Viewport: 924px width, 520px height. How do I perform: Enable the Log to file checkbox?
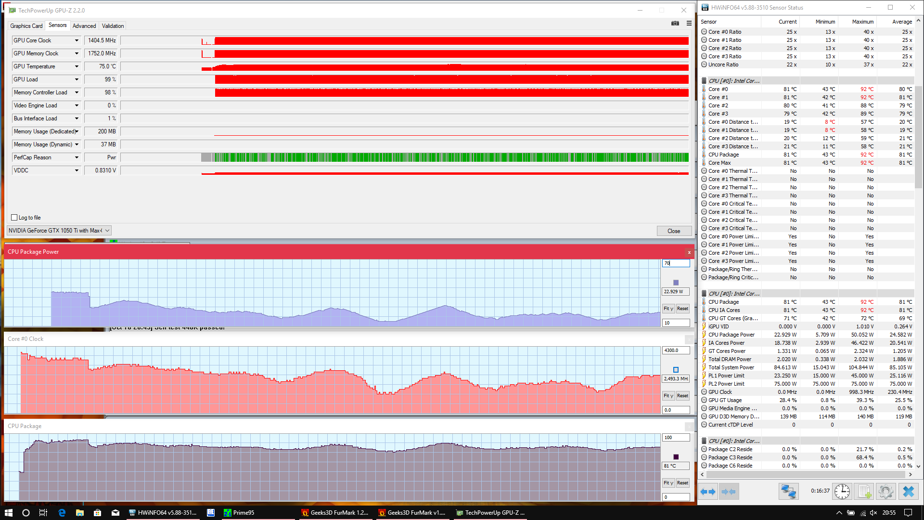(14, 218)
